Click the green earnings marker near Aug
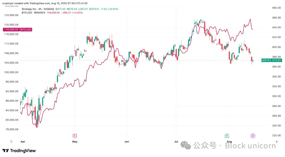The width and height of the screenshot is (285, 157). point(227,136)
